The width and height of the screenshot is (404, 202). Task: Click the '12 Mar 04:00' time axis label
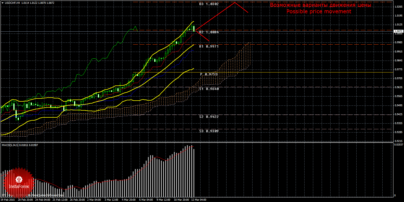[x=199, y=200]
